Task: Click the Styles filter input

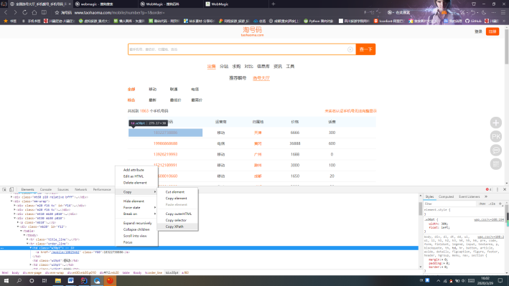Action: (x=449, y=204)
